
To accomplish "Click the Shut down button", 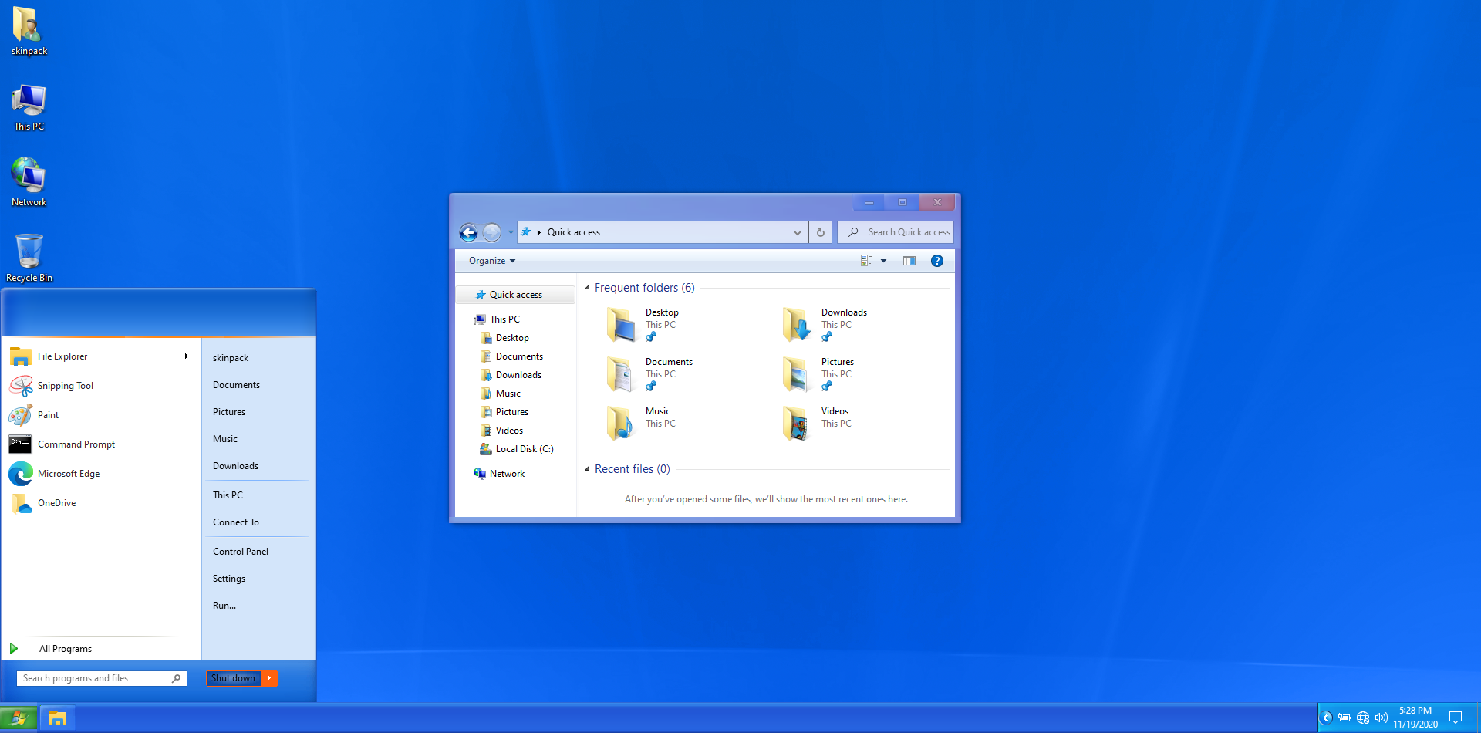I will (x=233, y=678).
